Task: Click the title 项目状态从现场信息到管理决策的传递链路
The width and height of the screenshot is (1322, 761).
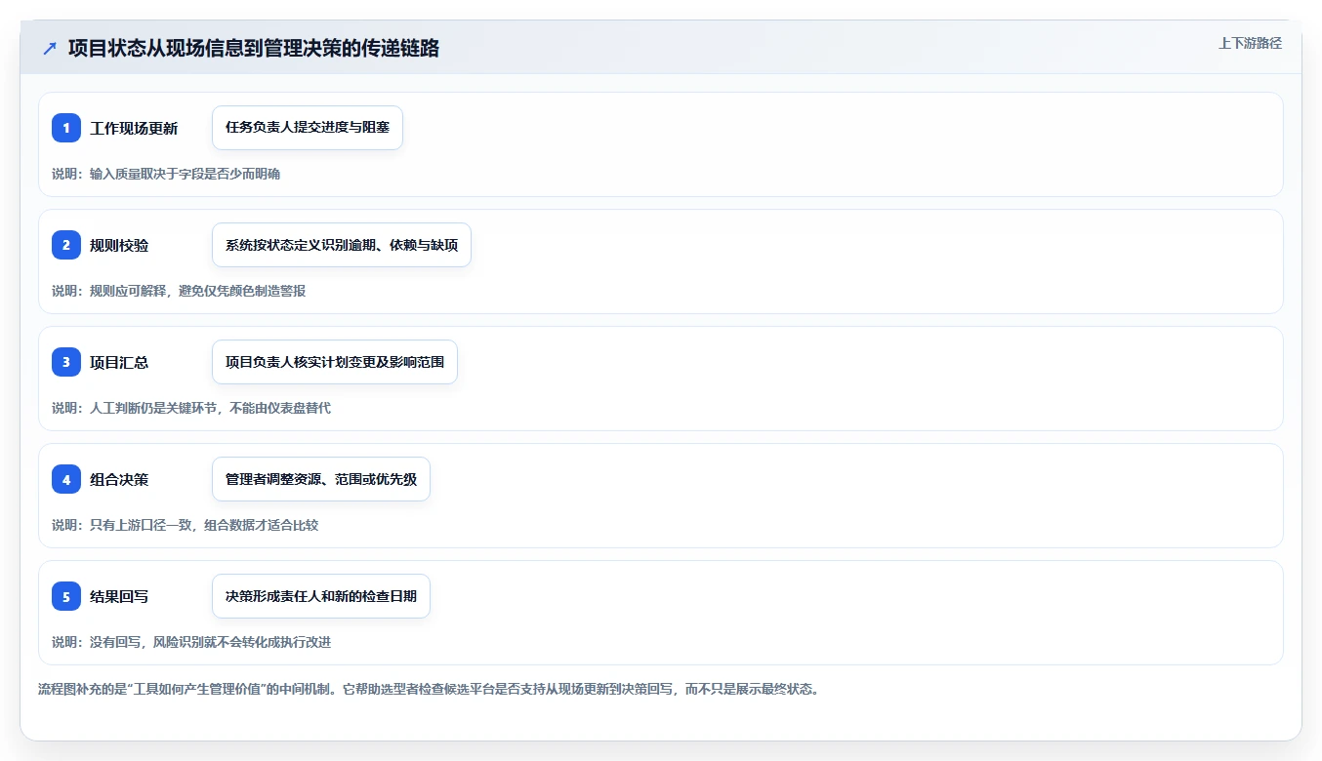Action: click(254, 48)
